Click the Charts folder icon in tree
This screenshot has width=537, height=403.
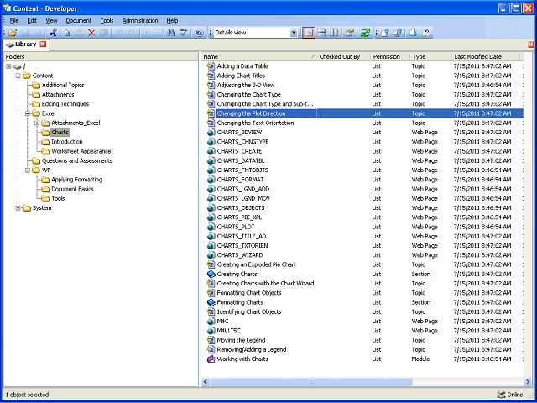point(45,133)
